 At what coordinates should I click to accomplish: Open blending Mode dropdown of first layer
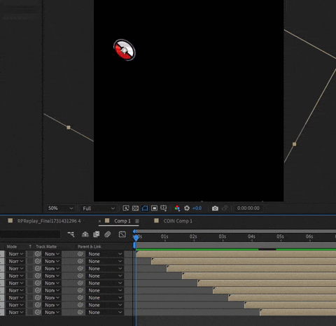(x=15, y=254)
